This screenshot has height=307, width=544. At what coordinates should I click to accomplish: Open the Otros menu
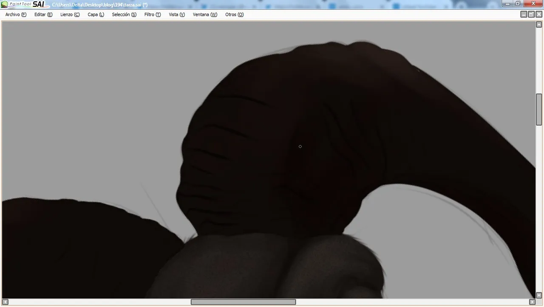(234, 14)
